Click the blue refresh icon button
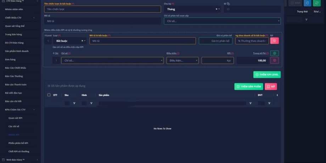326x163 pixels. (307, 3)
